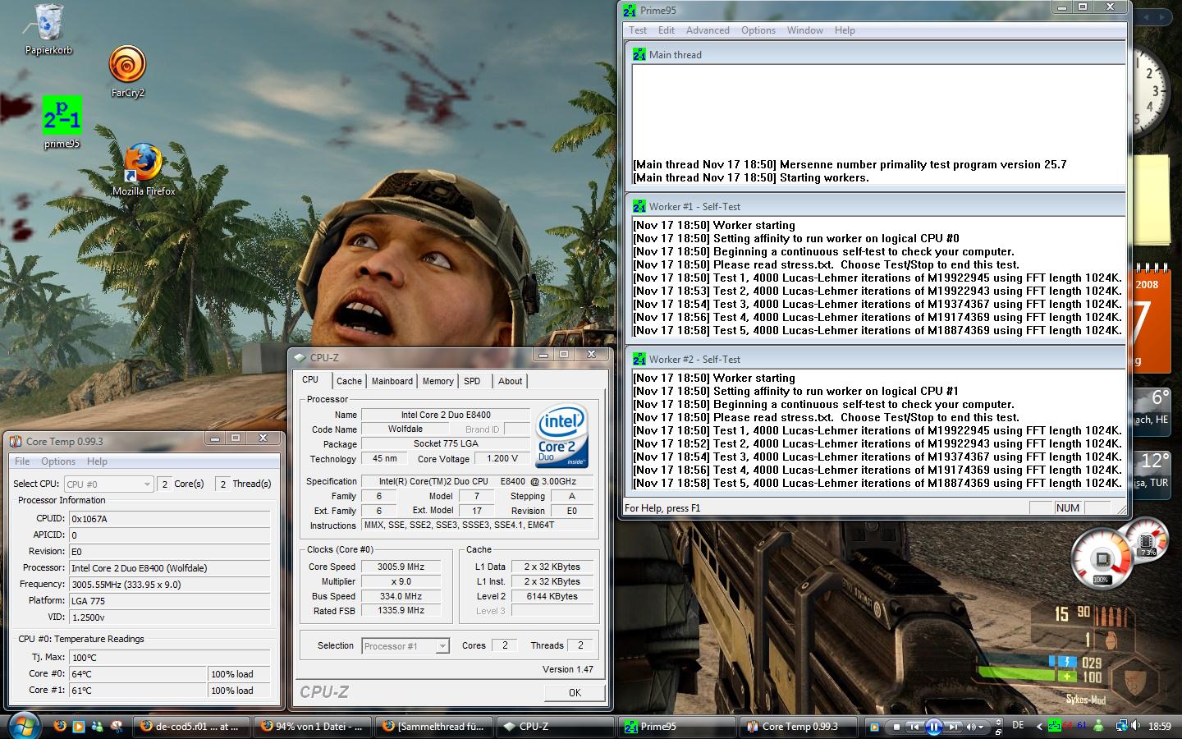Select the Prime95 taskbar button
1182x739 pixels.
[x=678, y=727]
